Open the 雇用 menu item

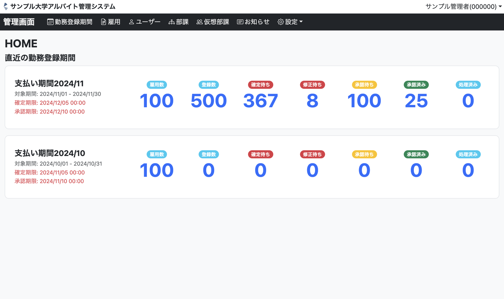coord(111,22)
